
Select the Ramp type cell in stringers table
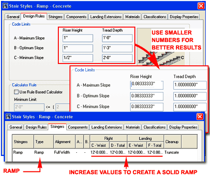click(39, 152)
